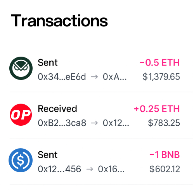Select the sender address 0xB2...3ca8
This screenshot has width=194, height=194.
(62, 123)
